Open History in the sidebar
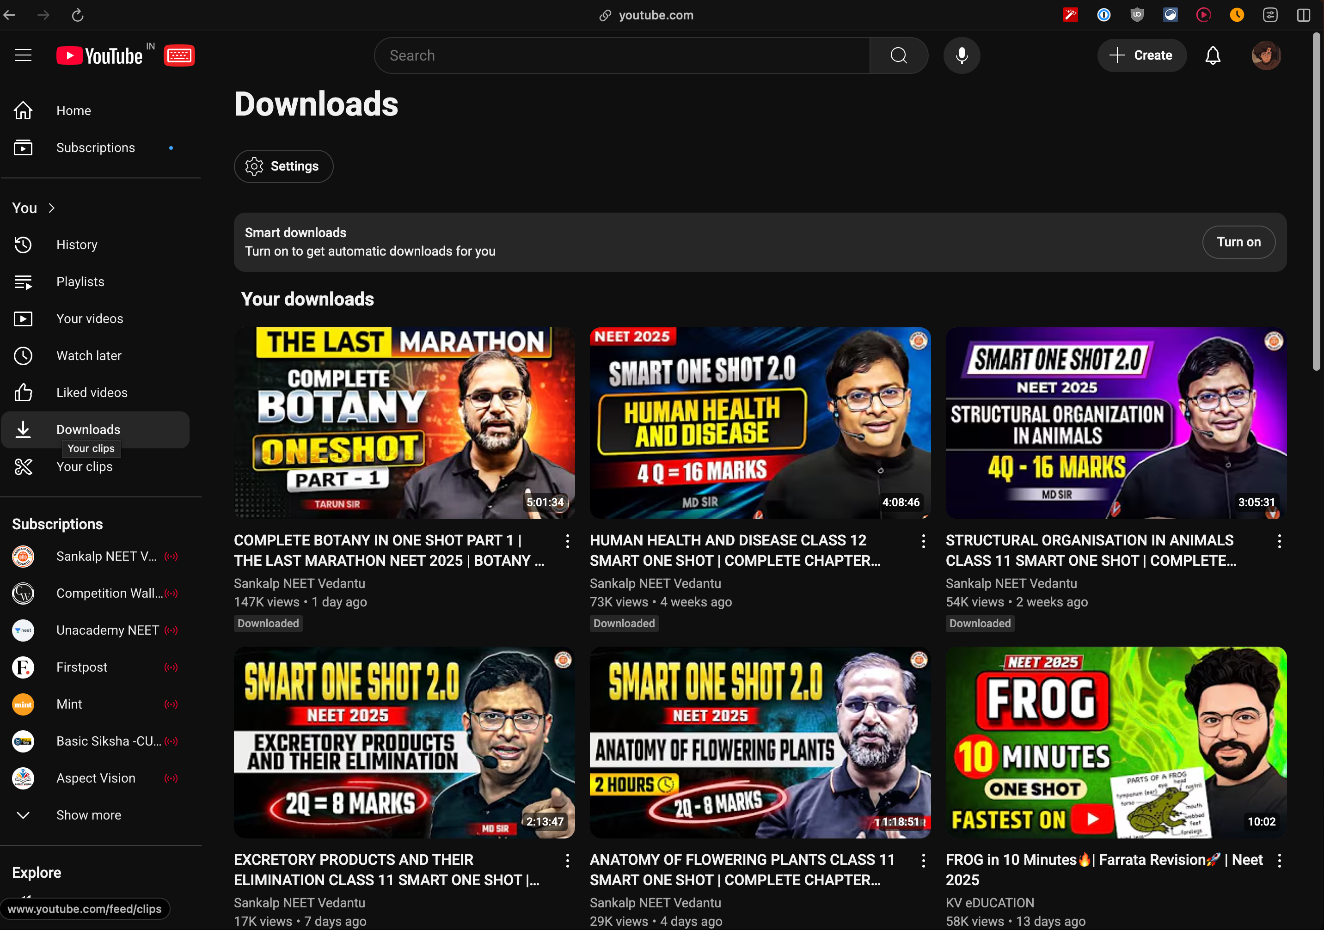 pos(77,245)
